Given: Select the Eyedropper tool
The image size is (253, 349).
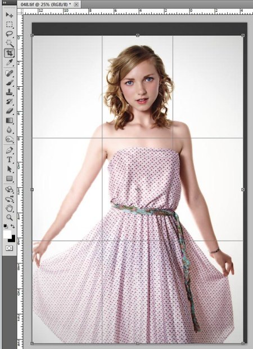Looking at the screenshot, I should (x=10, y=63).
